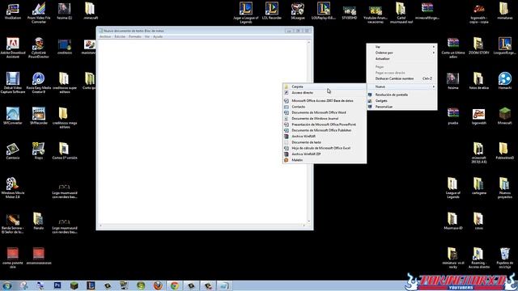
Task: Click Deshacer Cambiar nombre entry
Action: coord(401,78)
